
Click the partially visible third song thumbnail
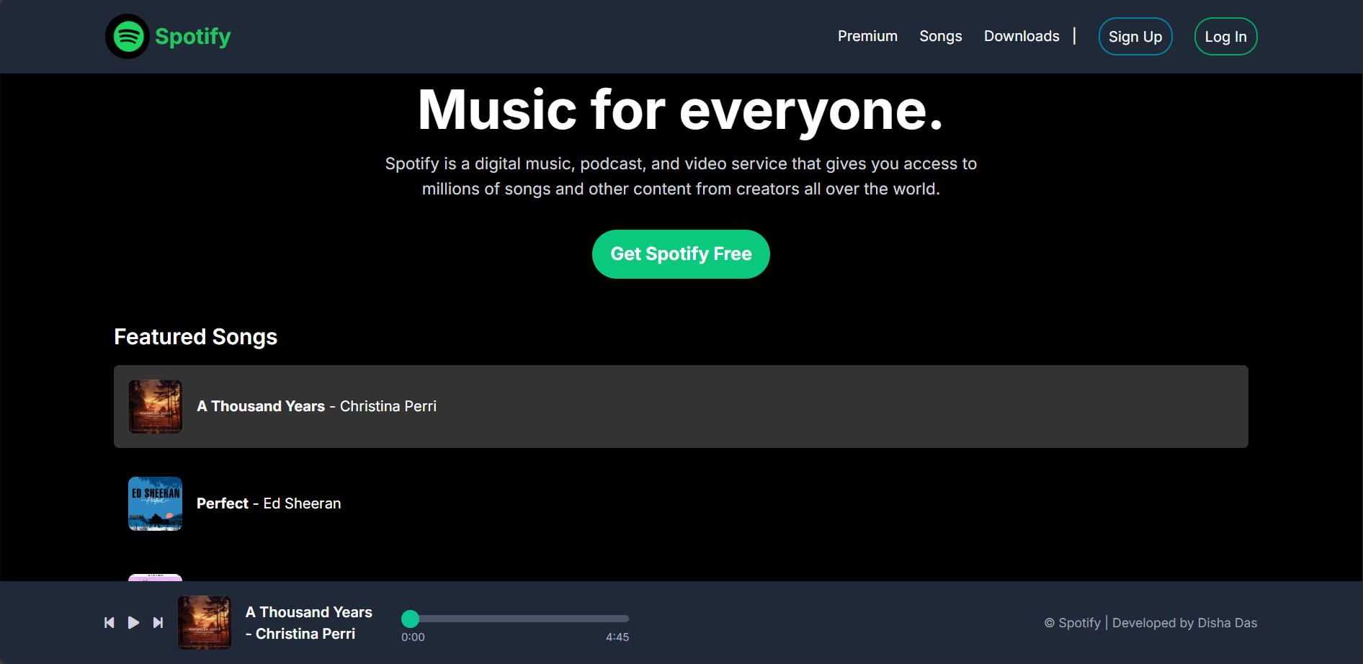(155, 578)
